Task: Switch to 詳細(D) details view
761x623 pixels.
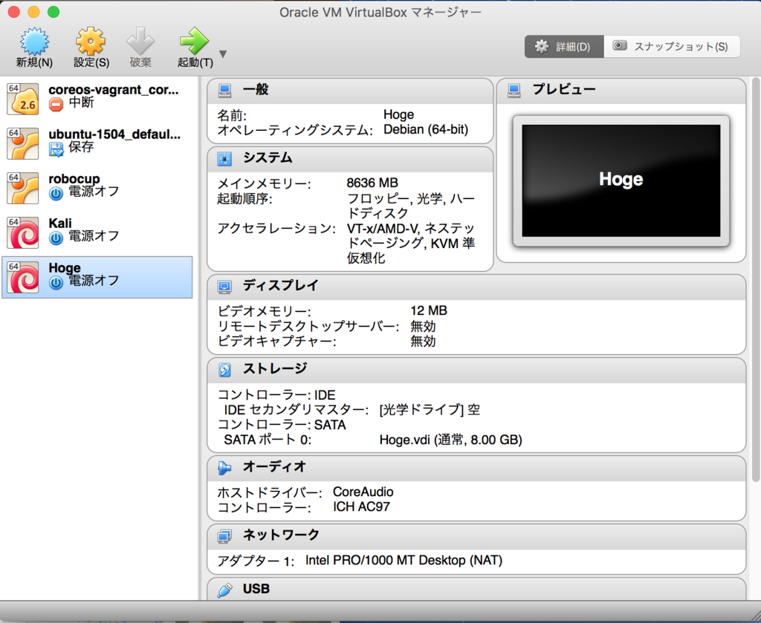Action: click(x=564, y=47)
